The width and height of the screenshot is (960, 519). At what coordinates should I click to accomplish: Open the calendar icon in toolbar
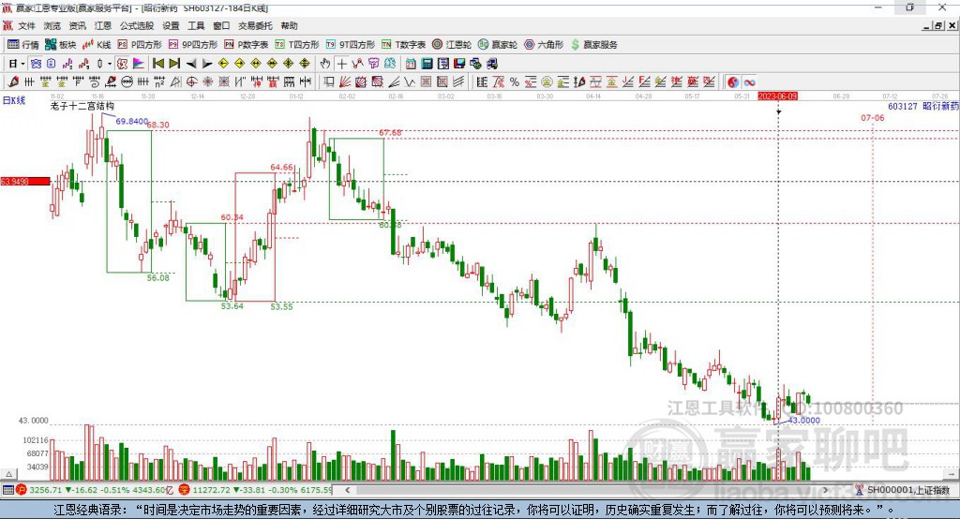(x=411, y=64)
